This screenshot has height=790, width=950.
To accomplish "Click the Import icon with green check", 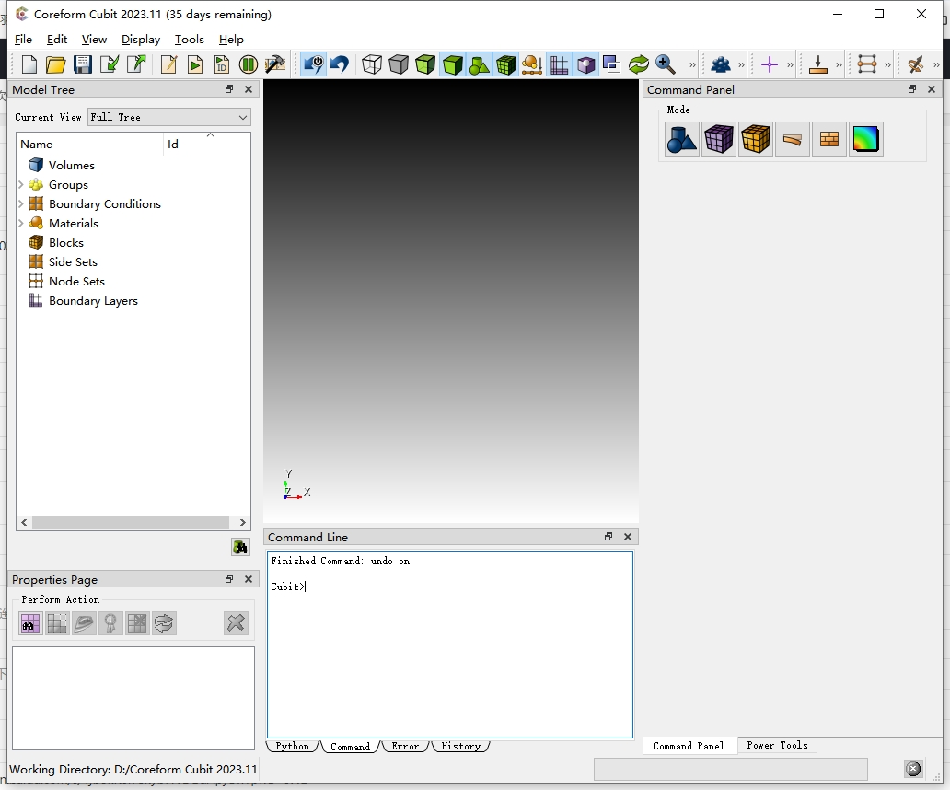I will 109,64.
